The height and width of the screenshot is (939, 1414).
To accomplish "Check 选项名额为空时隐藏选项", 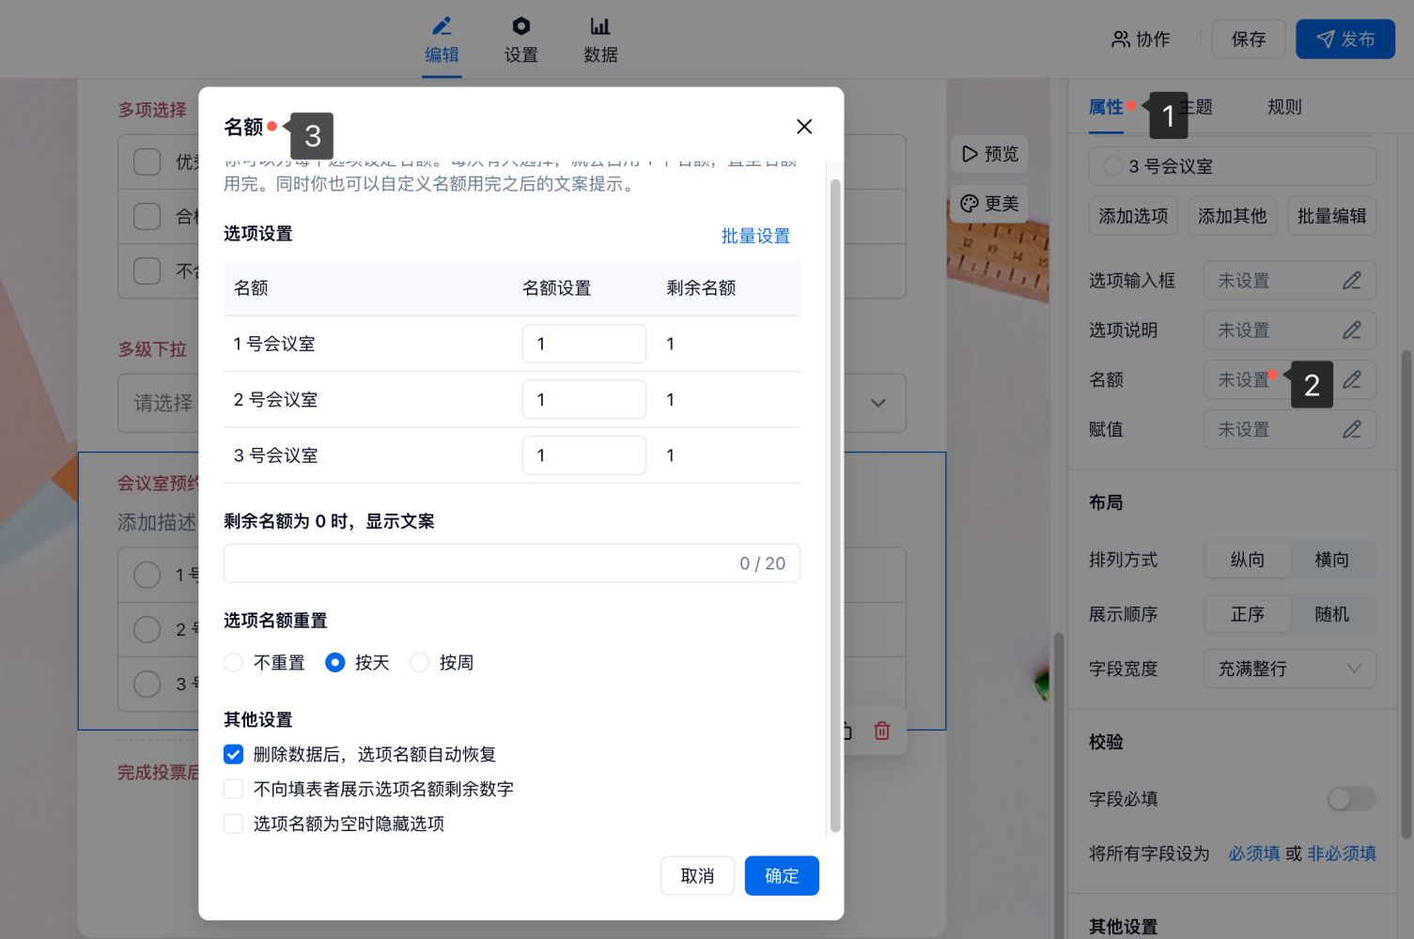I will (234, 824).
